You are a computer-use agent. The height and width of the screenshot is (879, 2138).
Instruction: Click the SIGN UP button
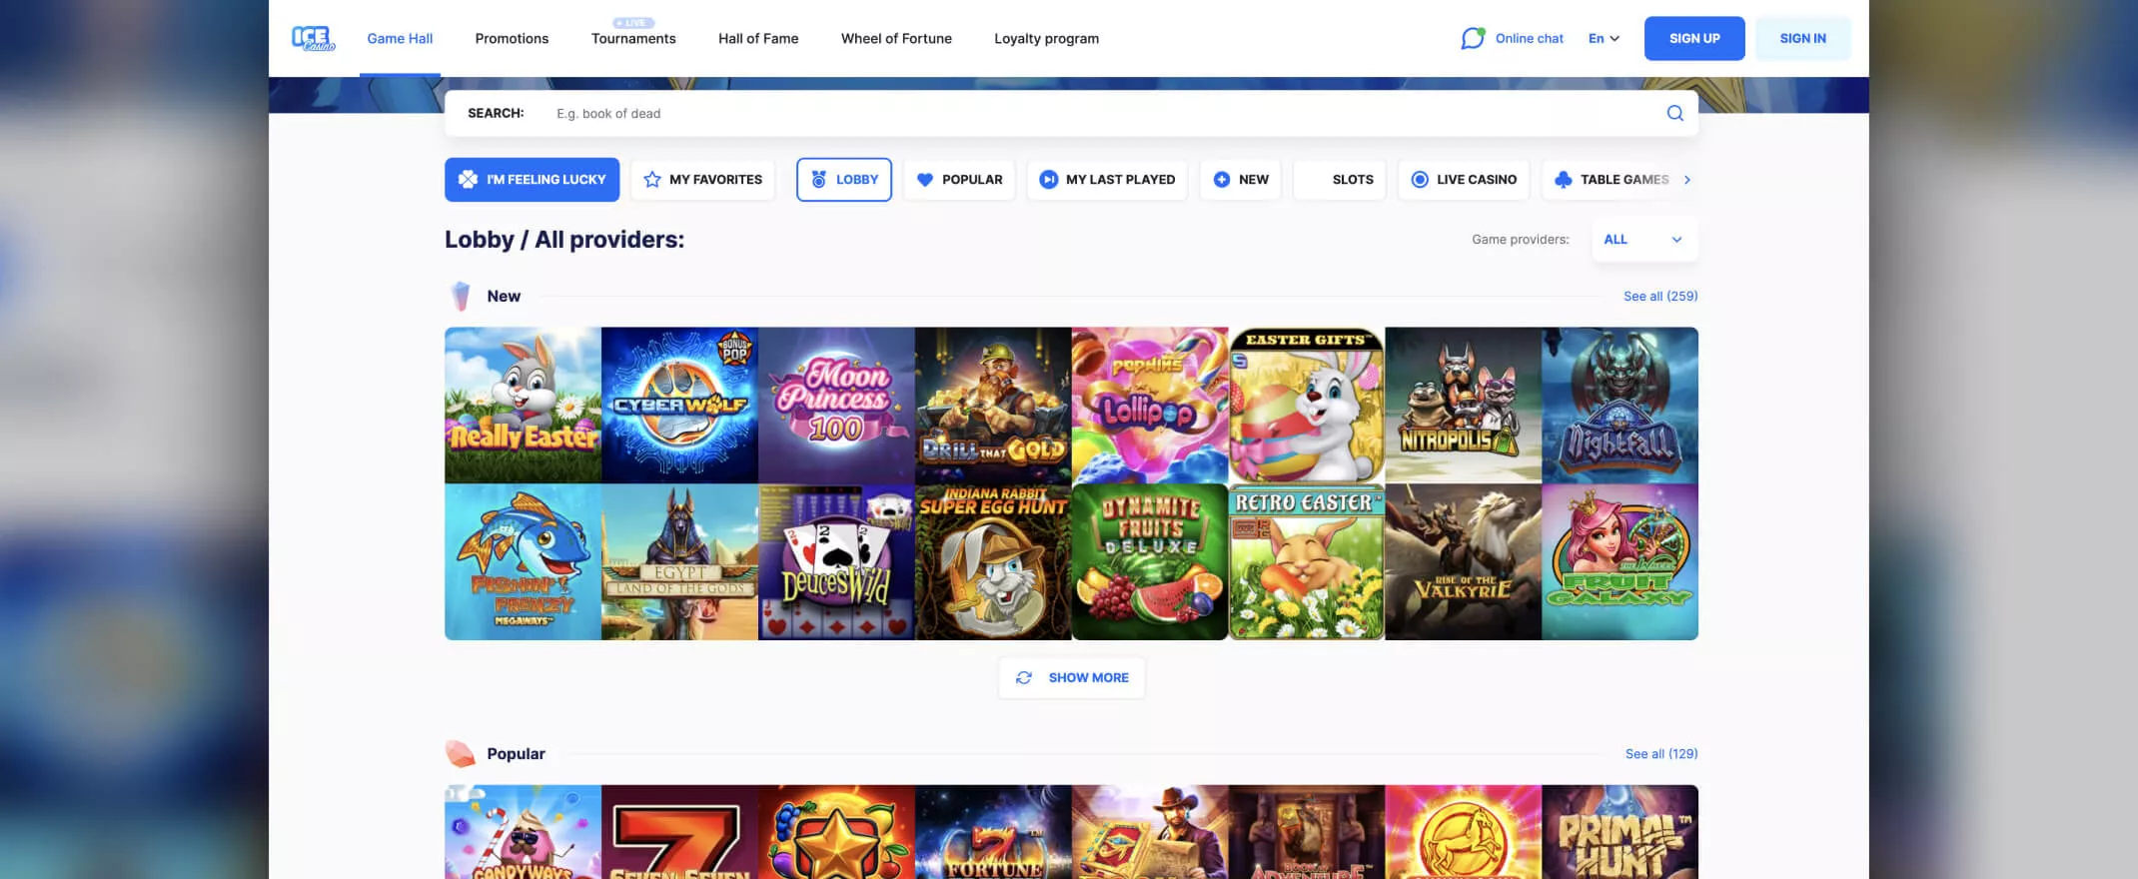[1694, 38]
